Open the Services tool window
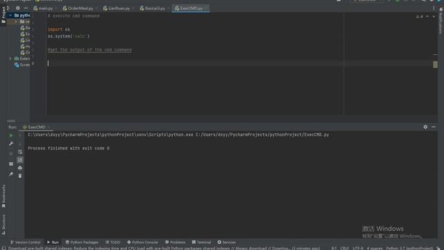The image size is (444, 250). 226,242
